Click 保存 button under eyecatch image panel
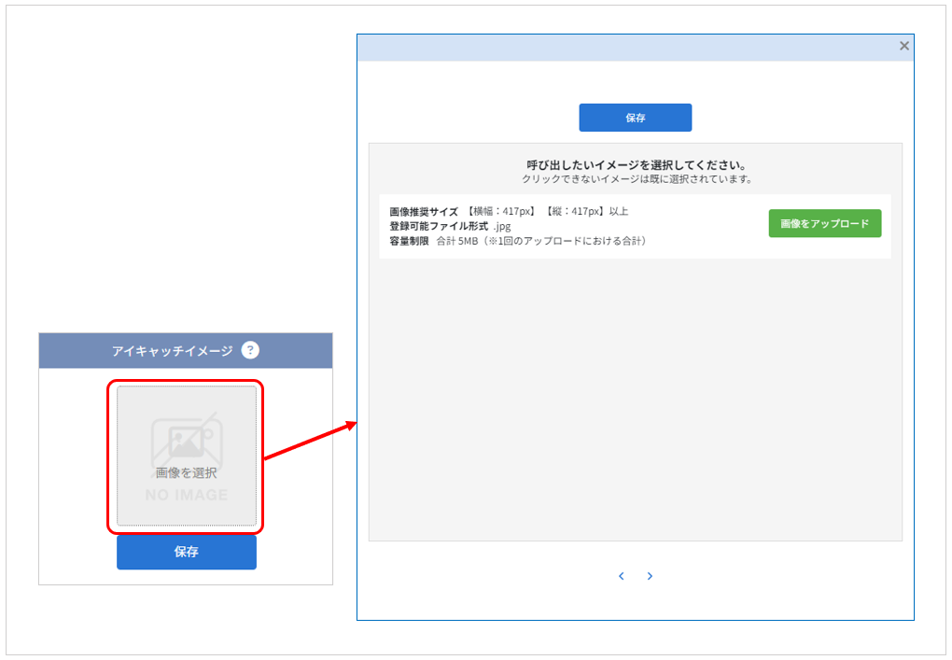 click(187, 552)
